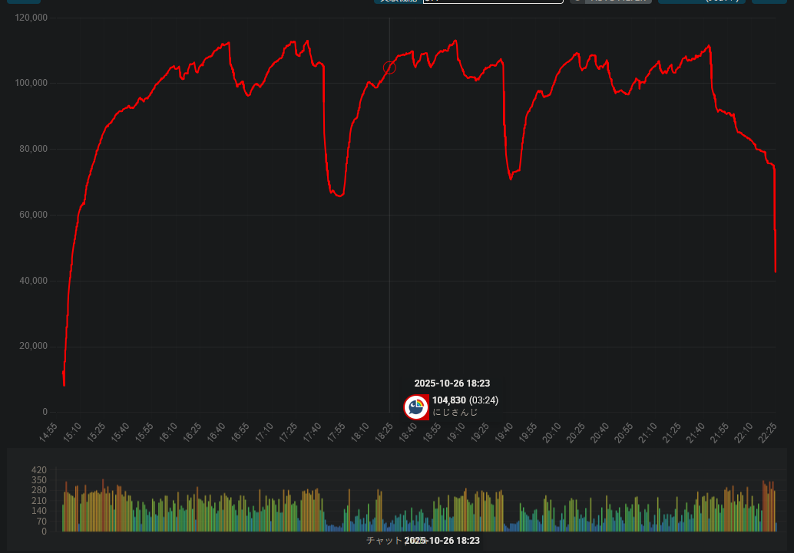Viewport: 794px width, 553px height.
Task: Click the 14:55 time axis label
Action: coord(48,433)
